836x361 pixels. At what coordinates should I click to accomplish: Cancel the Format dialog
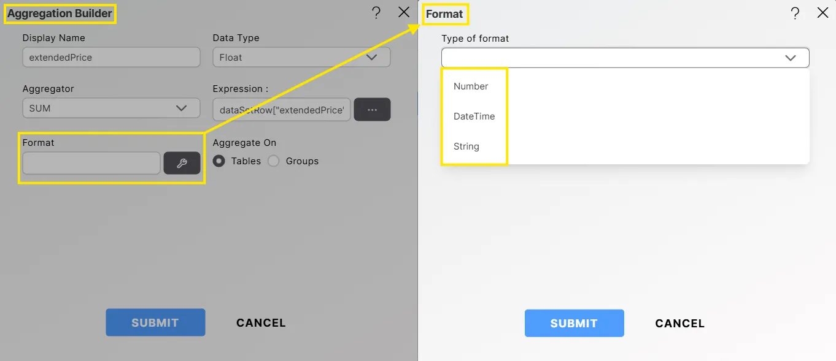click(679, 323)
